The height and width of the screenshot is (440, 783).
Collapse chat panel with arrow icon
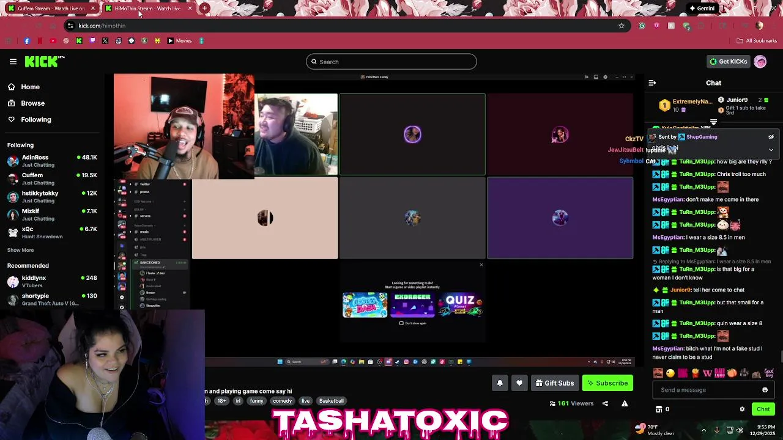pos(652,82)
